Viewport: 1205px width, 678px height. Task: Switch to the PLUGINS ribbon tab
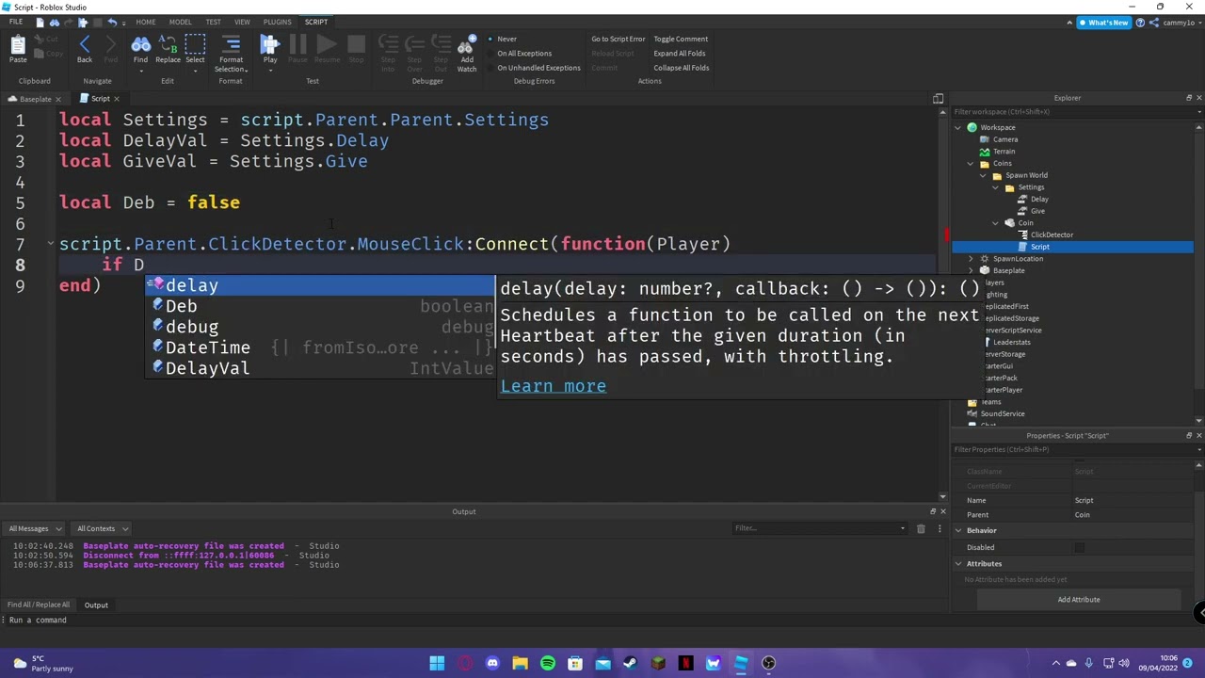click(x=278, y=22)
